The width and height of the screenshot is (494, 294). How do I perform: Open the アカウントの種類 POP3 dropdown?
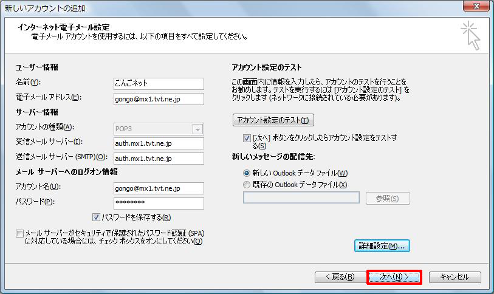tap(197, 129)
